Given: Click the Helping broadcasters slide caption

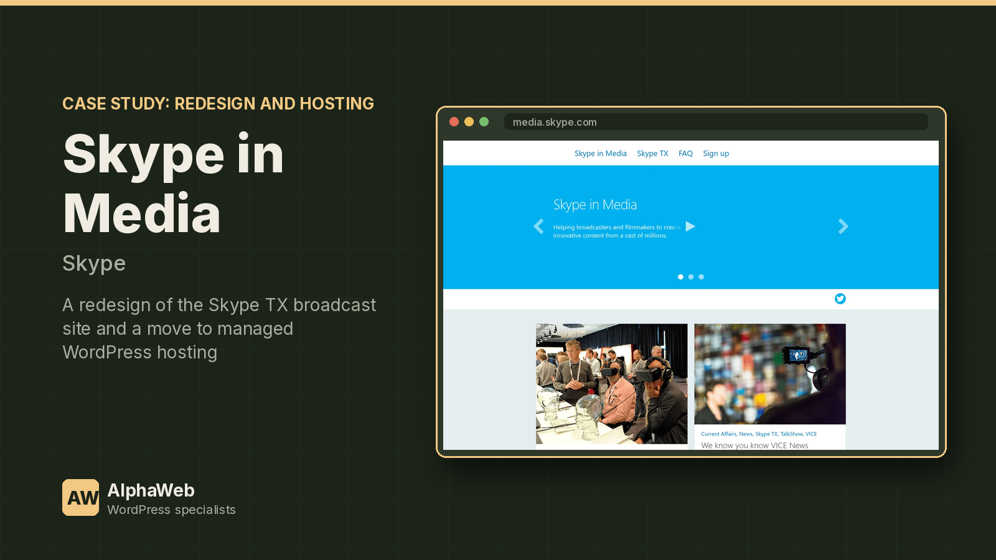Looking at the screenshot, I should pos(616,231).
